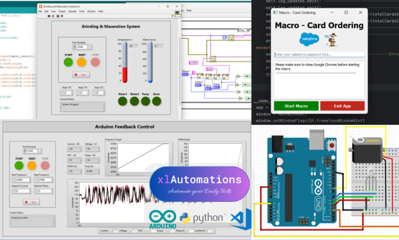This screenshot has height=240, width=399.
Task: Open Help menu in block diagram window
Action: coord(189,11)
